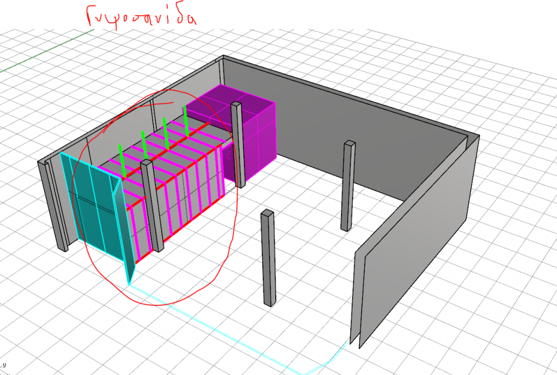Screen dimensions: 557x375
Task: Click the column in front of the magenta framing
Action: (152, 206)
